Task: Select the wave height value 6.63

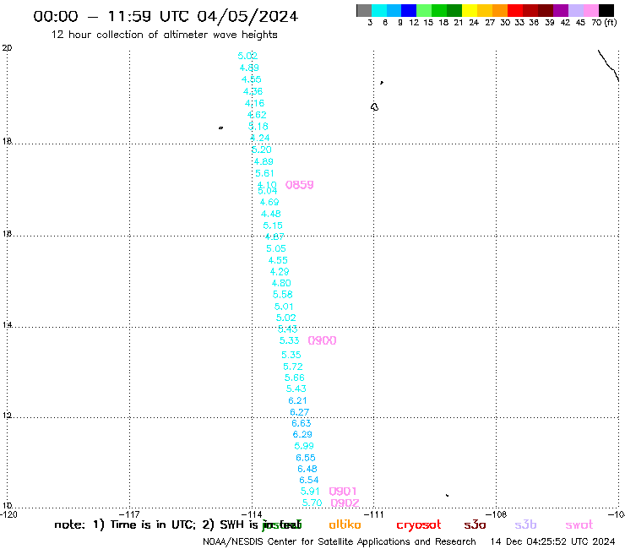Action: tap(302, 423)
